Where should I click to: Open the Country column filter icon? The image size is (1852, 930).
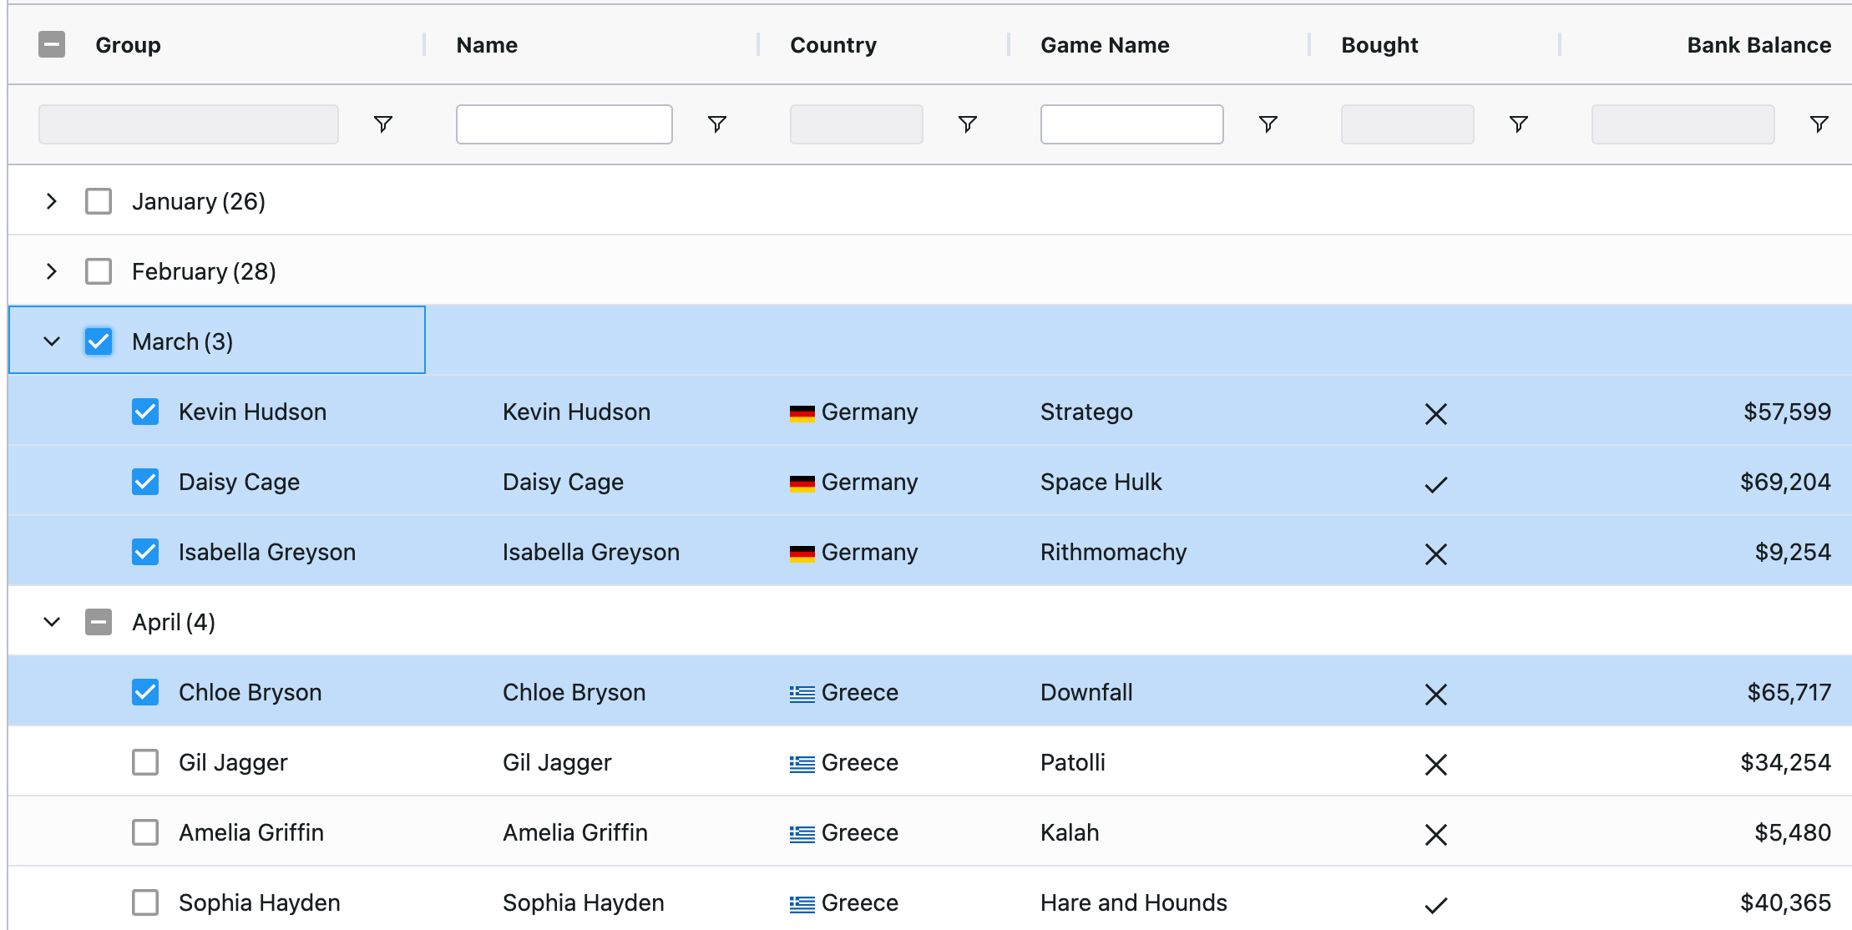pyautogui.click(x=967, y=124)
